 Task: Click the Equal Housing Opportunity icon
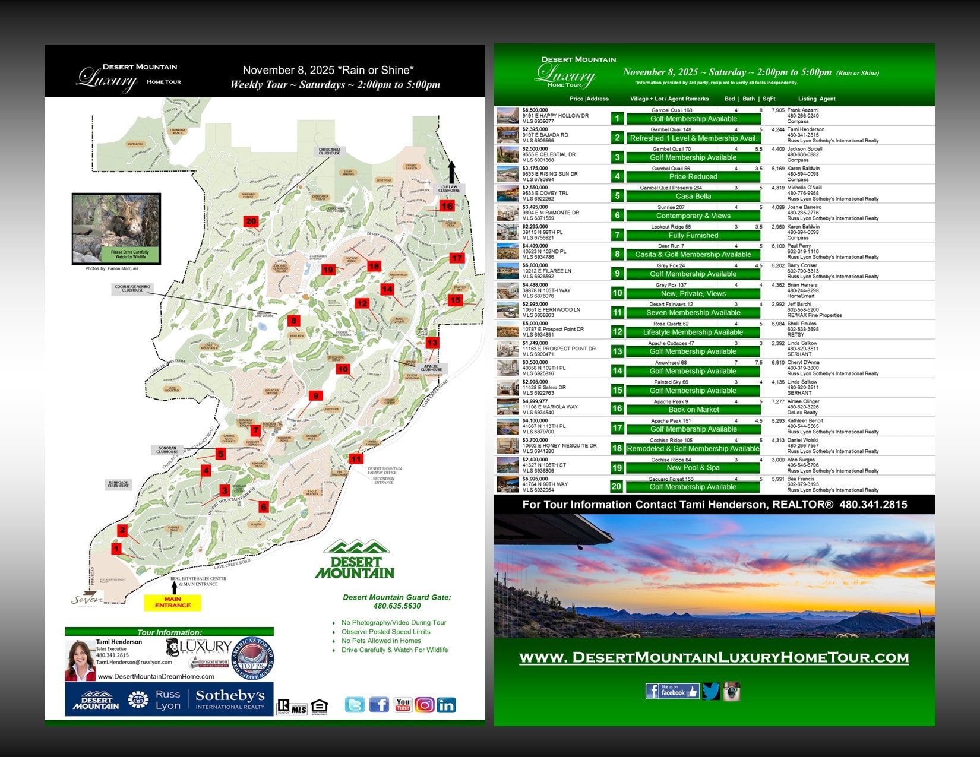point(319,707)
